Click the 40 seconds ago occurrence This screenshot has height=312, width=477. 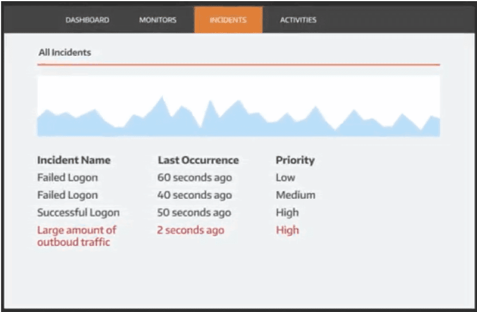(195, 195)
